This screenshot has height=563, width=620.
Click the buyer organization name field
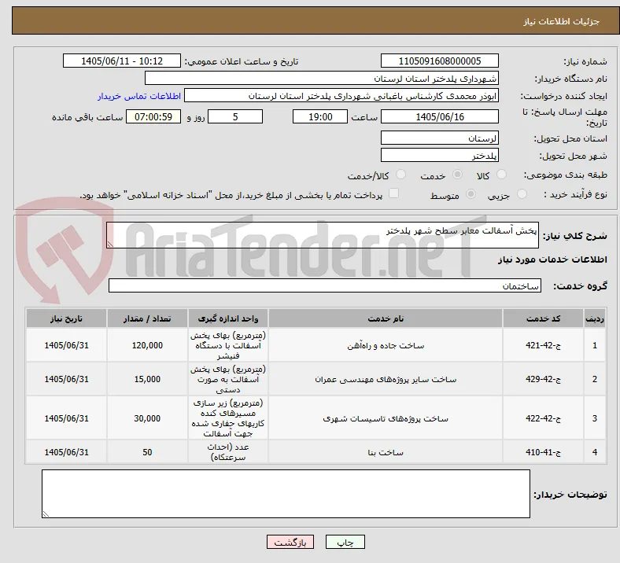(322, 78)
